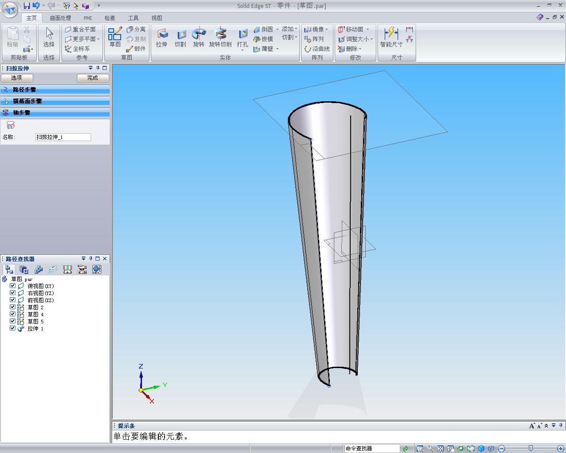The width and height of the screenshot is (566, 453).
Task: Expand the 切割 dropdown under 添加
Action: click(295, 38)
